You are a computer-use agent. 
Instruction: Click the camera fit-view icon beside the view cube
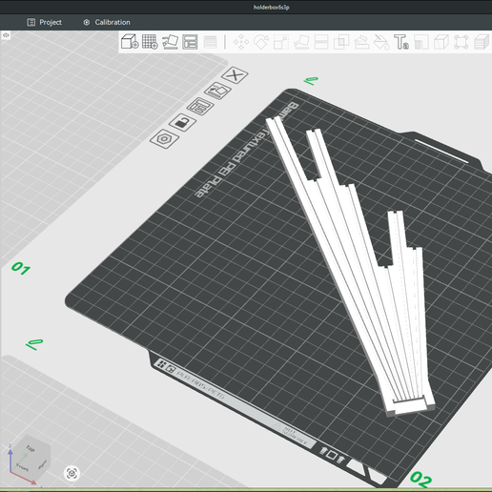click(x=72, y=473)
